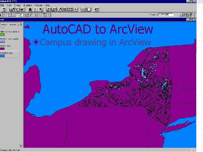Select the Vertex Edit tool
Image resolution: width=203 pixels, height=152 pixels.
[5, 15]
